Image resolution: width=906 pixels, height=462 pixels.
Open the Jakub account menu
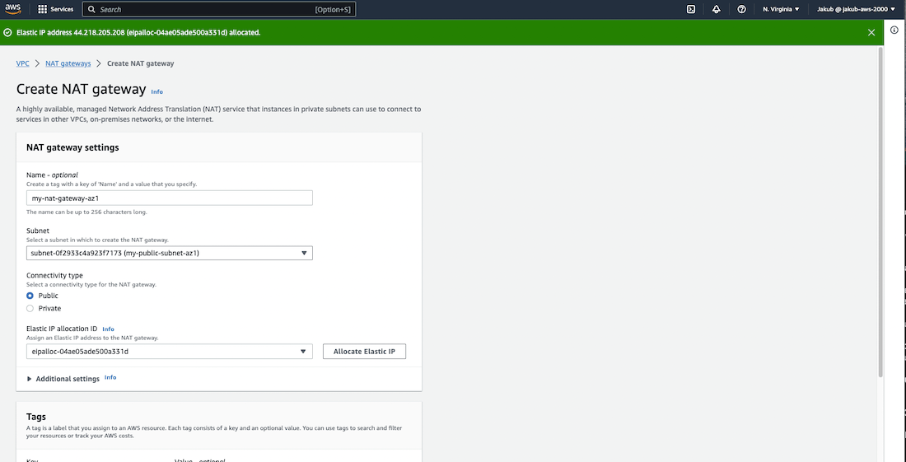coord(855,9)
